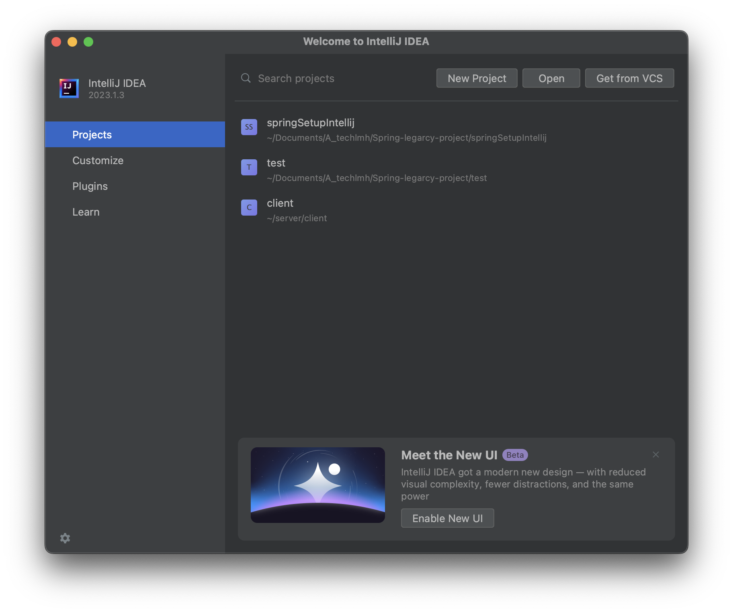
Task: Click the Open button
Action: (x=551, y=78)
